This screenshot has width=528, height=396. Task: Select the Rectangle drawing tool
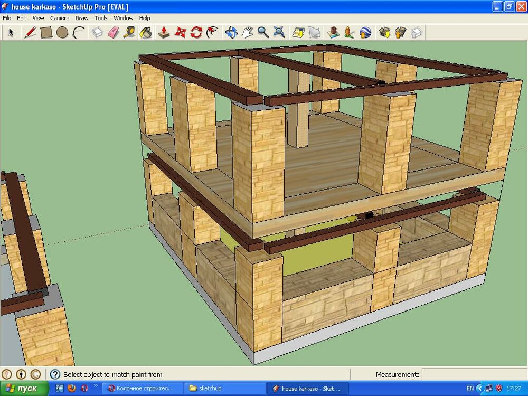pyautogui.click(x=46, y=33)
